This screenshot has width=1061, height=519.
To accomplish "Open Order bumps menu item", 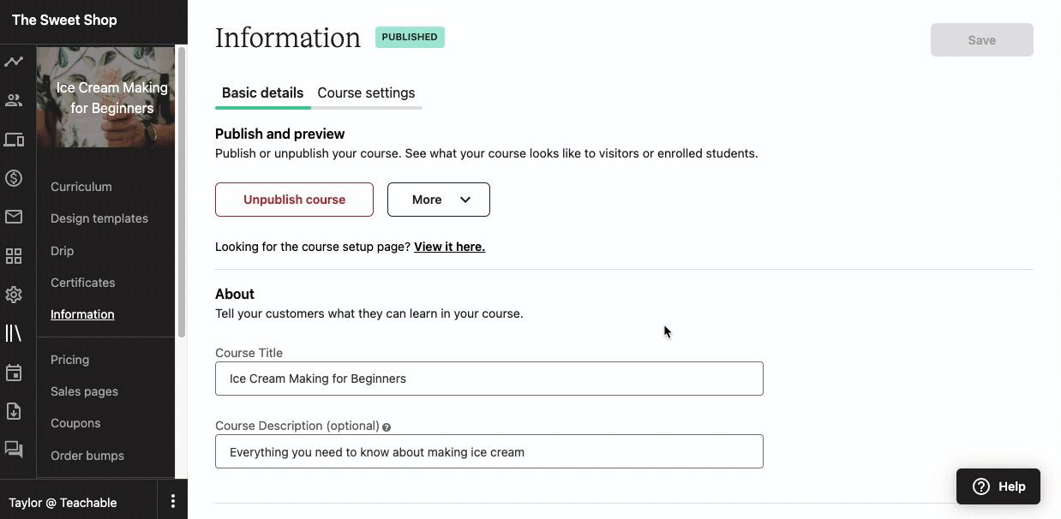I will coord(87,456).
